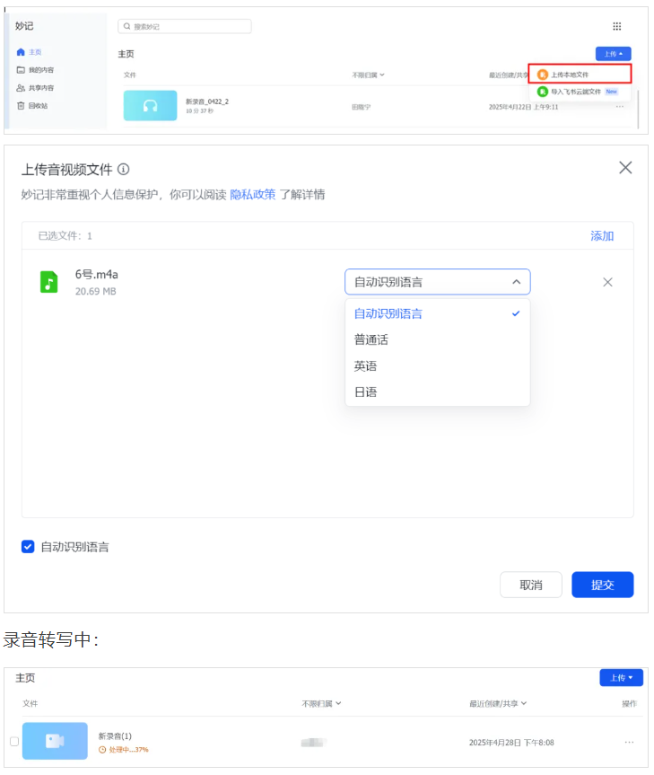Check the 新录音(1) row checkbox
Image resolution: width=654 pixels, height=775 pixels.
coord(13,742)
